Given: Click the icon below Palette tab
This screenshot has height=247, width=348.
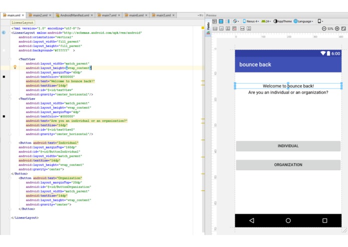Looking at the screenshot, I should pos(208,33).
